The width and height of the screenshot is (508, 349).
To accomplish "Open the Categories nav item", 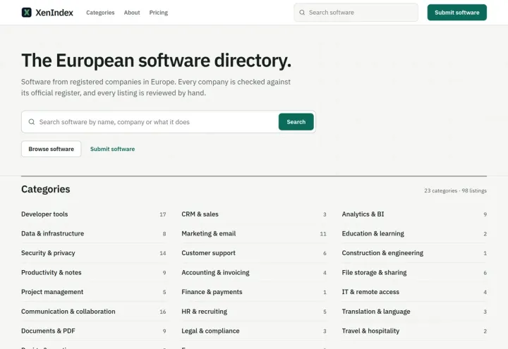I will coord(100,13).
